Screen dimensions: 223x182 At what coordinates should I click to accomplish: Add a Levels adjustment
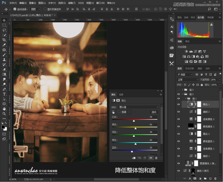coord(191,51)
